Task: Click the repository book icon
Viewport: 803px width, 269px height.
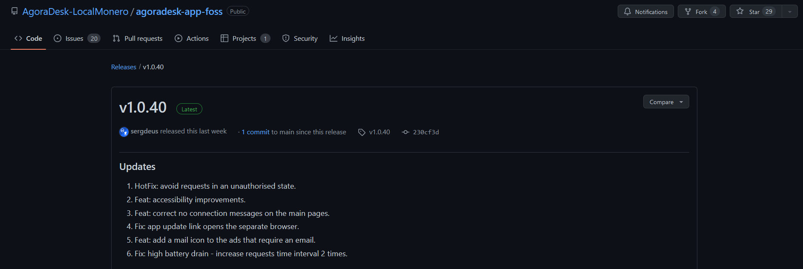Action: tap(14, 11)
